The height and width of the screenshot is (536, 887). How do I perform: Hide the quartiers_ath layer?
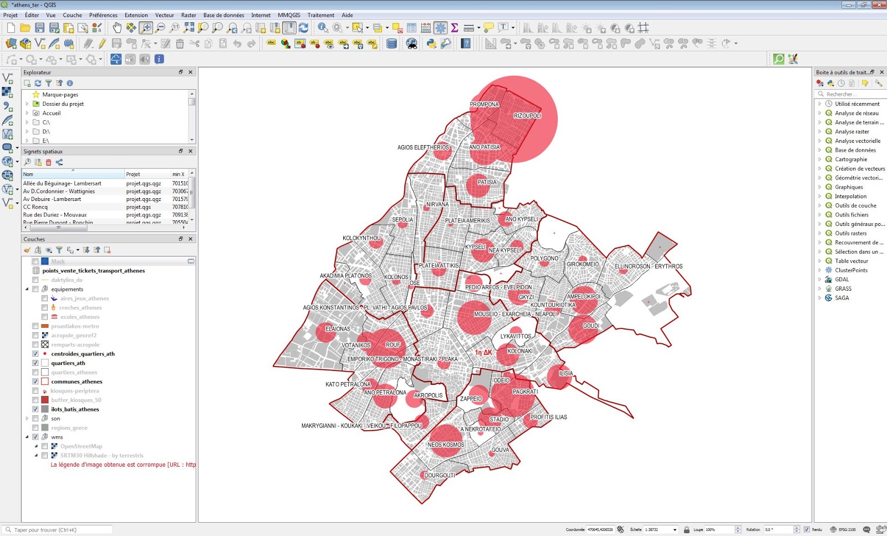tap(35, 363)
